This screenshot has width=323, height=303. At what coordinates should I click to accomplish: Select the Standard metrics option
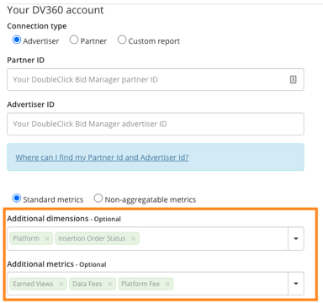click(x=17, y=199)
